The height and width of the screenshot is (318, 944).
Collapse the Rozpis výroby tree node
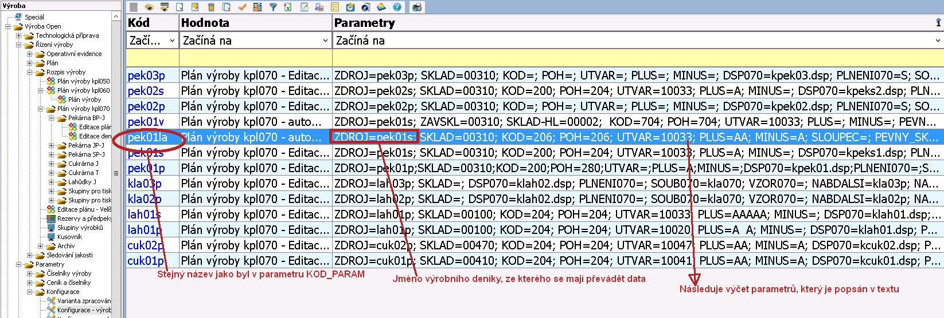click(30, 72)
